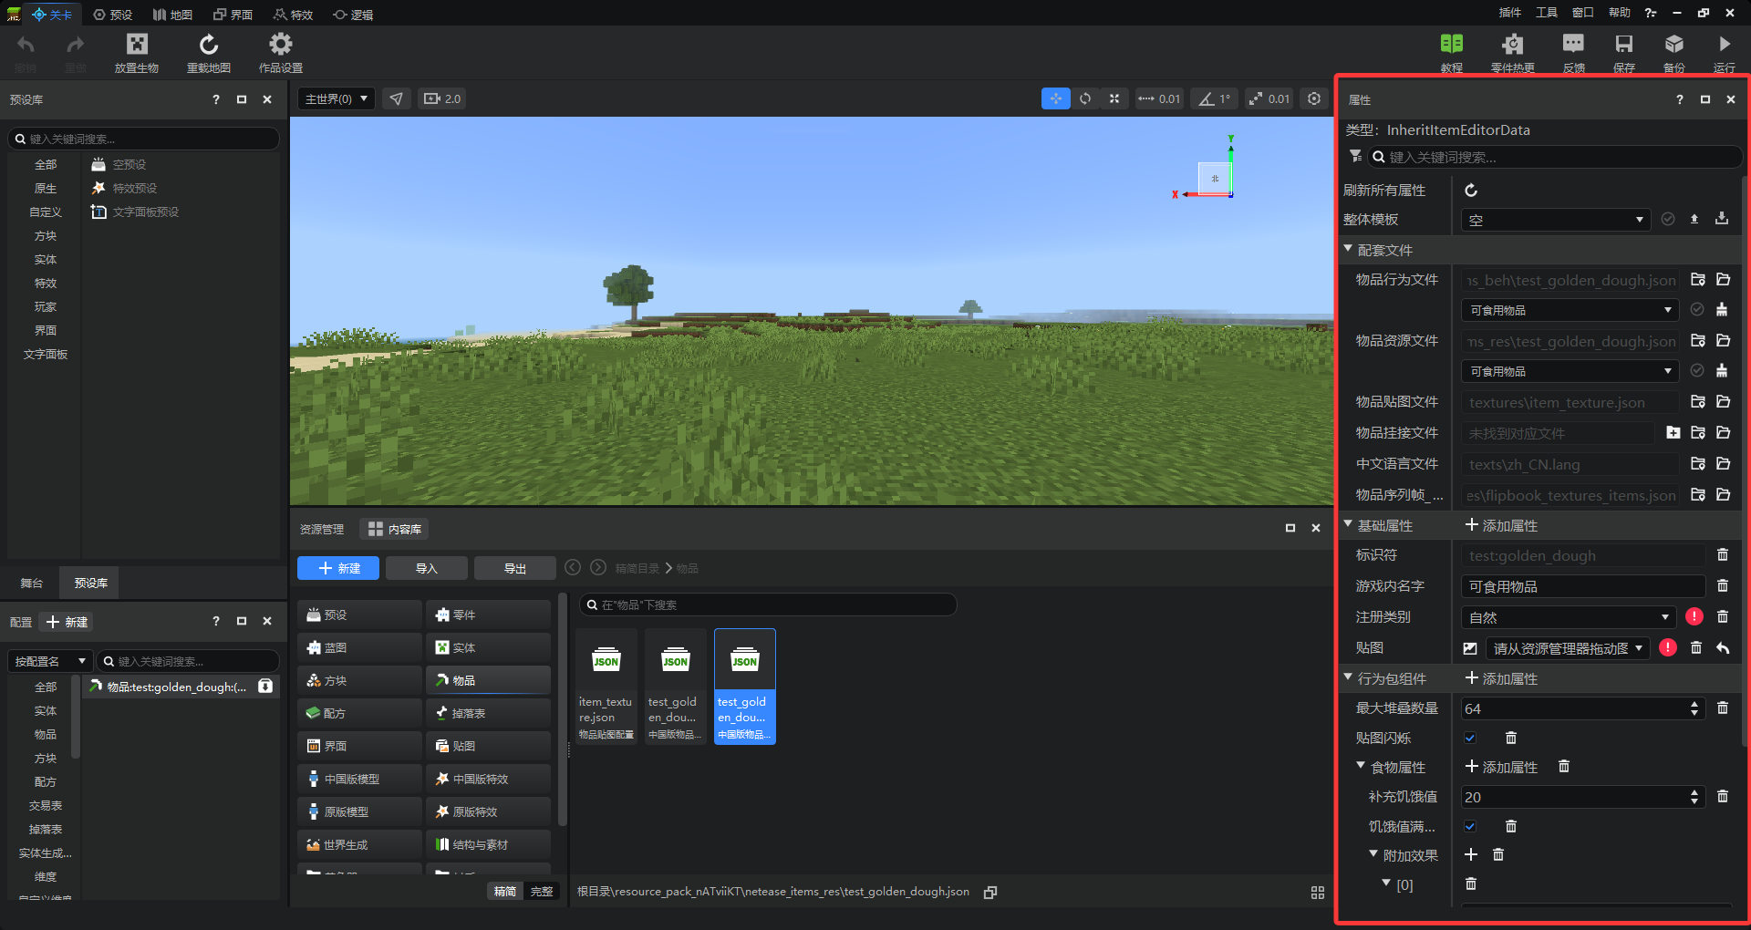The image size is (1751, 930).
Task: Click the download icon in 整体模板 row
Action: click(x=1722, y=219)
